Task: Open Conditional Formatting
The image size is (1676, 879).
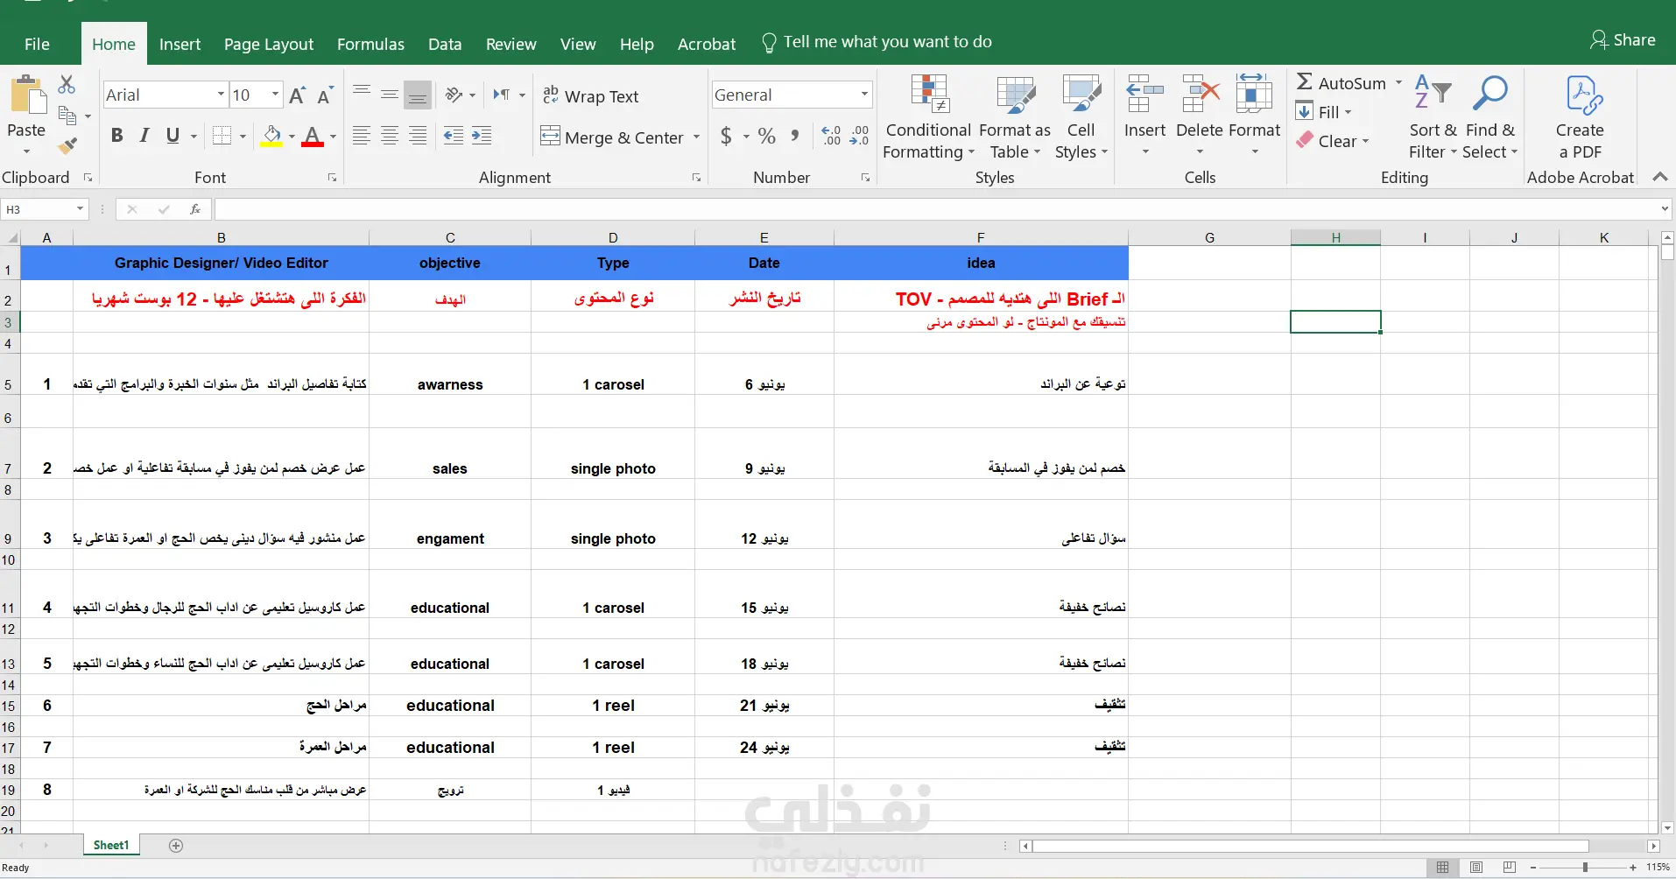Action: [928, 118]
